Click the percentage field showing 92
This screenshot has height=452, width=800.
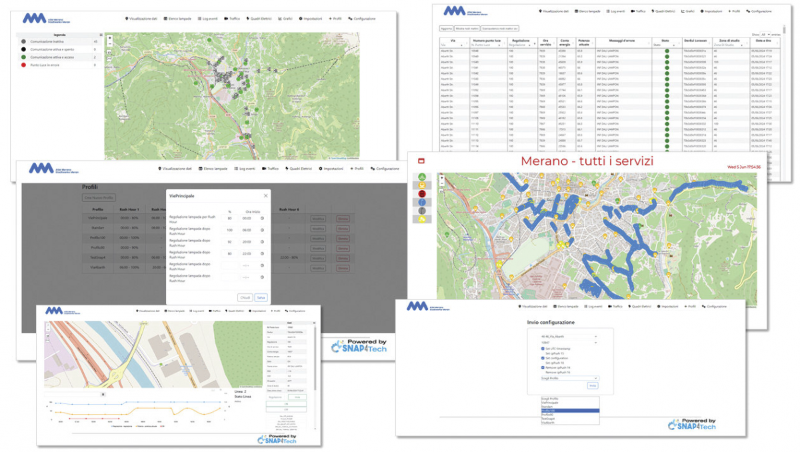(x=230, y=241)
